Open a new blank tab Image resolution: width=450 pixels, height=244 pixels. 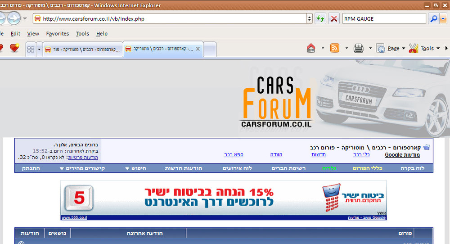(210, 50)
